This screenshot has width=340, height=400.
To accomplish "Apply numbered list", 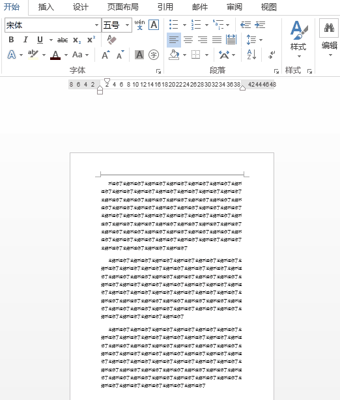I will [196, 25].
